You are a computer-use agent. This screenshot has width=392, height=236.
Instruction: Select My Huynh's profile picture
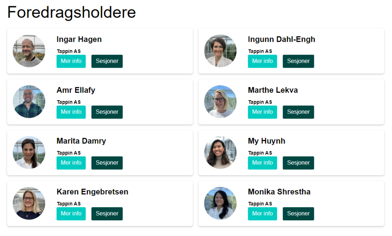point(220,153)
